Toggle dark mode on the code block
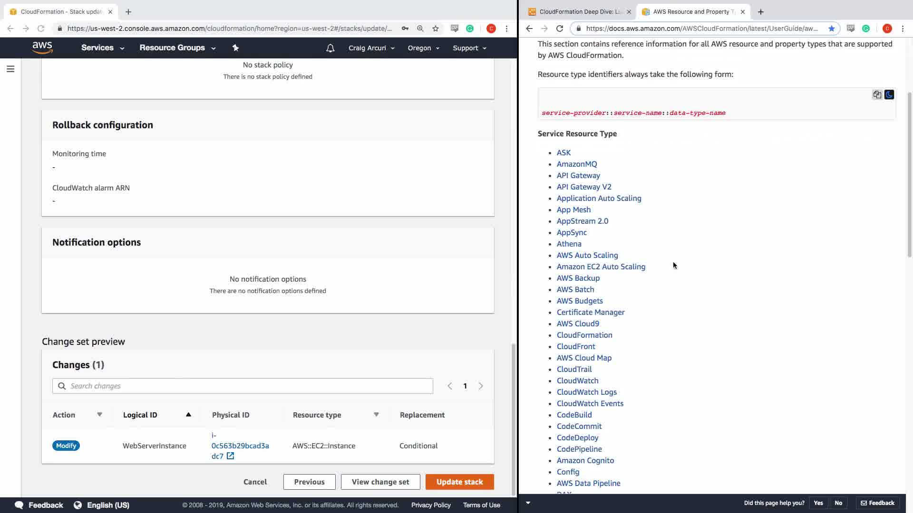Screen dimensions: 913x513 point(889,95)
